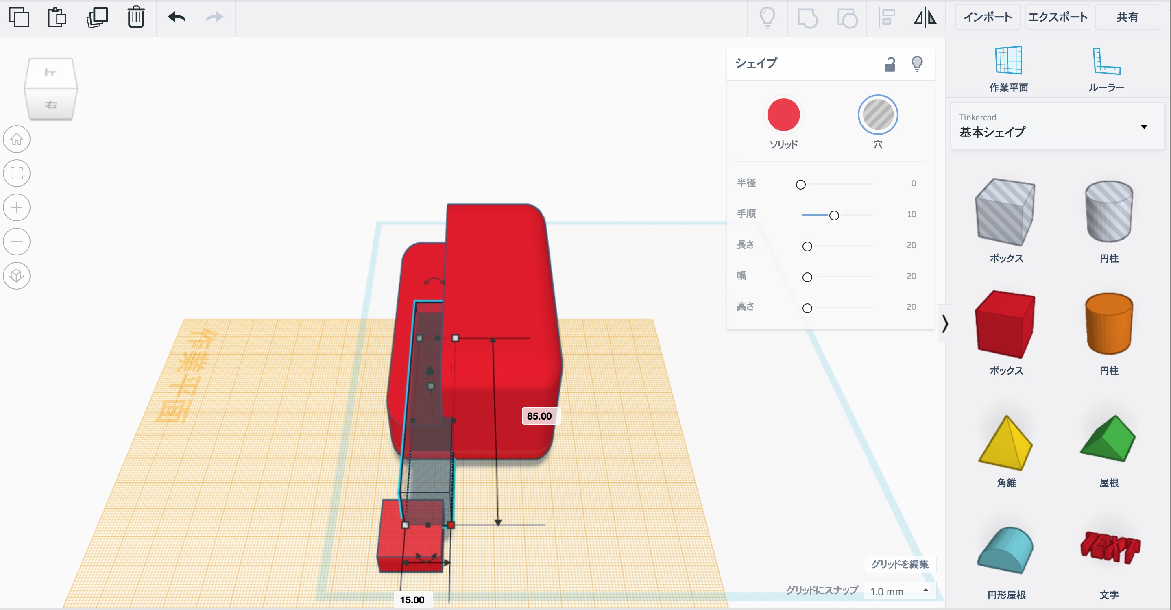Click the グリッドを編集 button
1171x610 pixels.
(x=899, y=564)
